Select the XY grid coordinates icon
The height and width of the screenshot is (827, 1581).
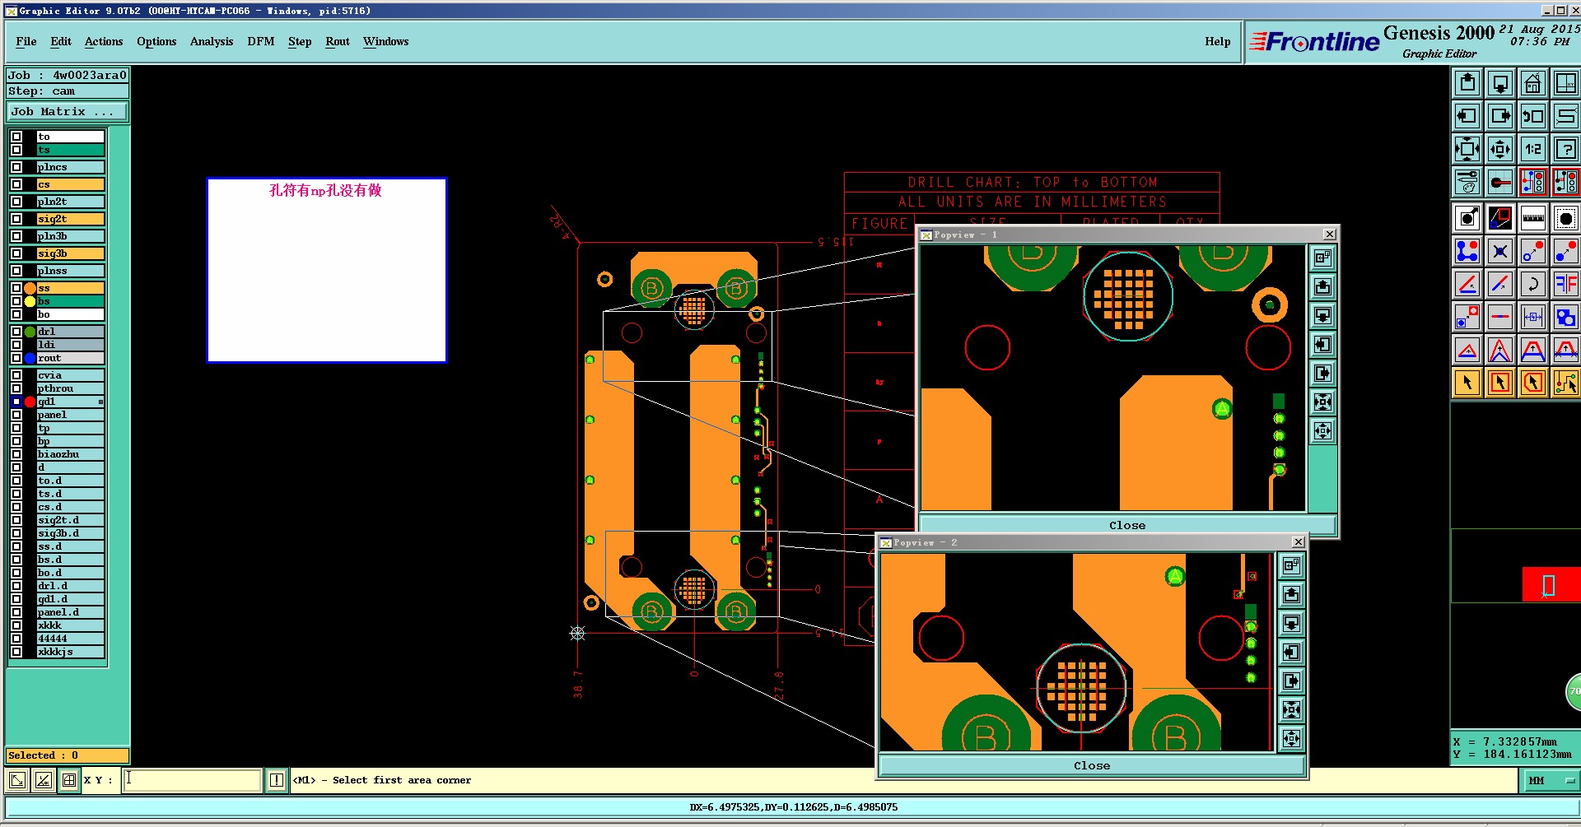pyautogui.click(x=1565, y=83)
